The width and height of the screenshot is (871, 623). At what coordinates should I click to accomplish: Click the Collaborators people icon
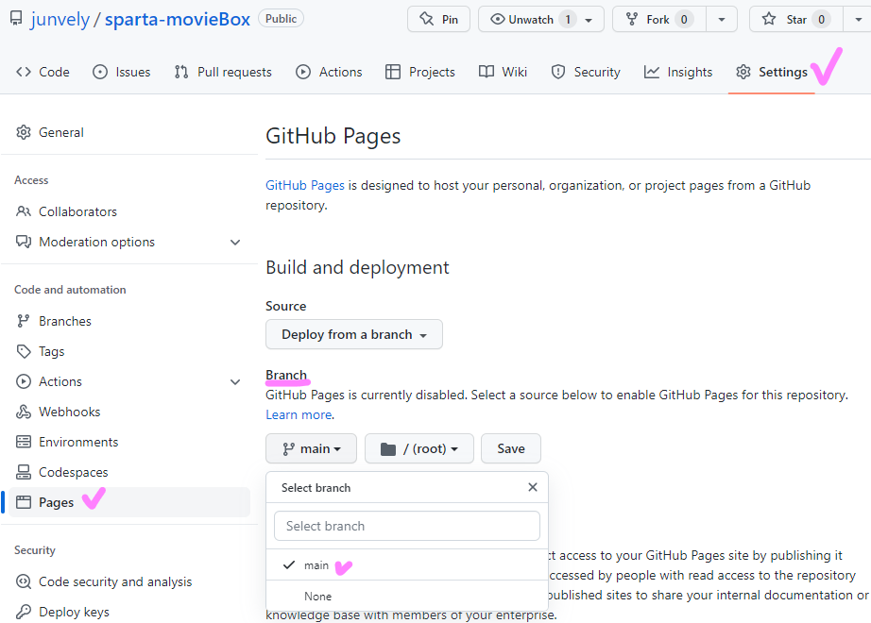(x=24, y=211)
